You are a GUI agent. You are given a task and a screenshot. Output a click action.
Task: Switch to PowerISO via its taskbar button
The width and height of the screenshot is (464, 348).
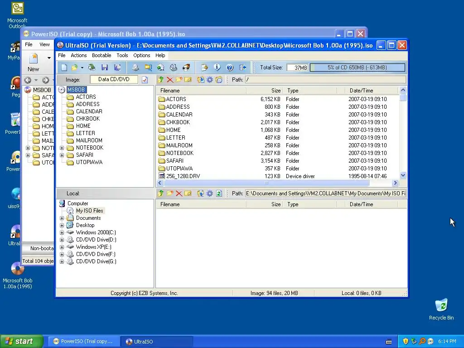coord(84,342)
